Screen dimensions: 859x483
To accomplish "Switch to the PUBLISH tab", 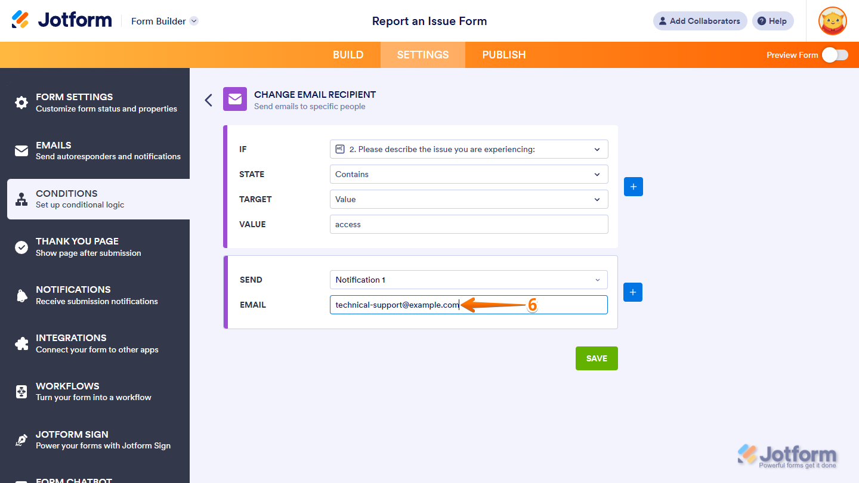I will tap(504, 54).
